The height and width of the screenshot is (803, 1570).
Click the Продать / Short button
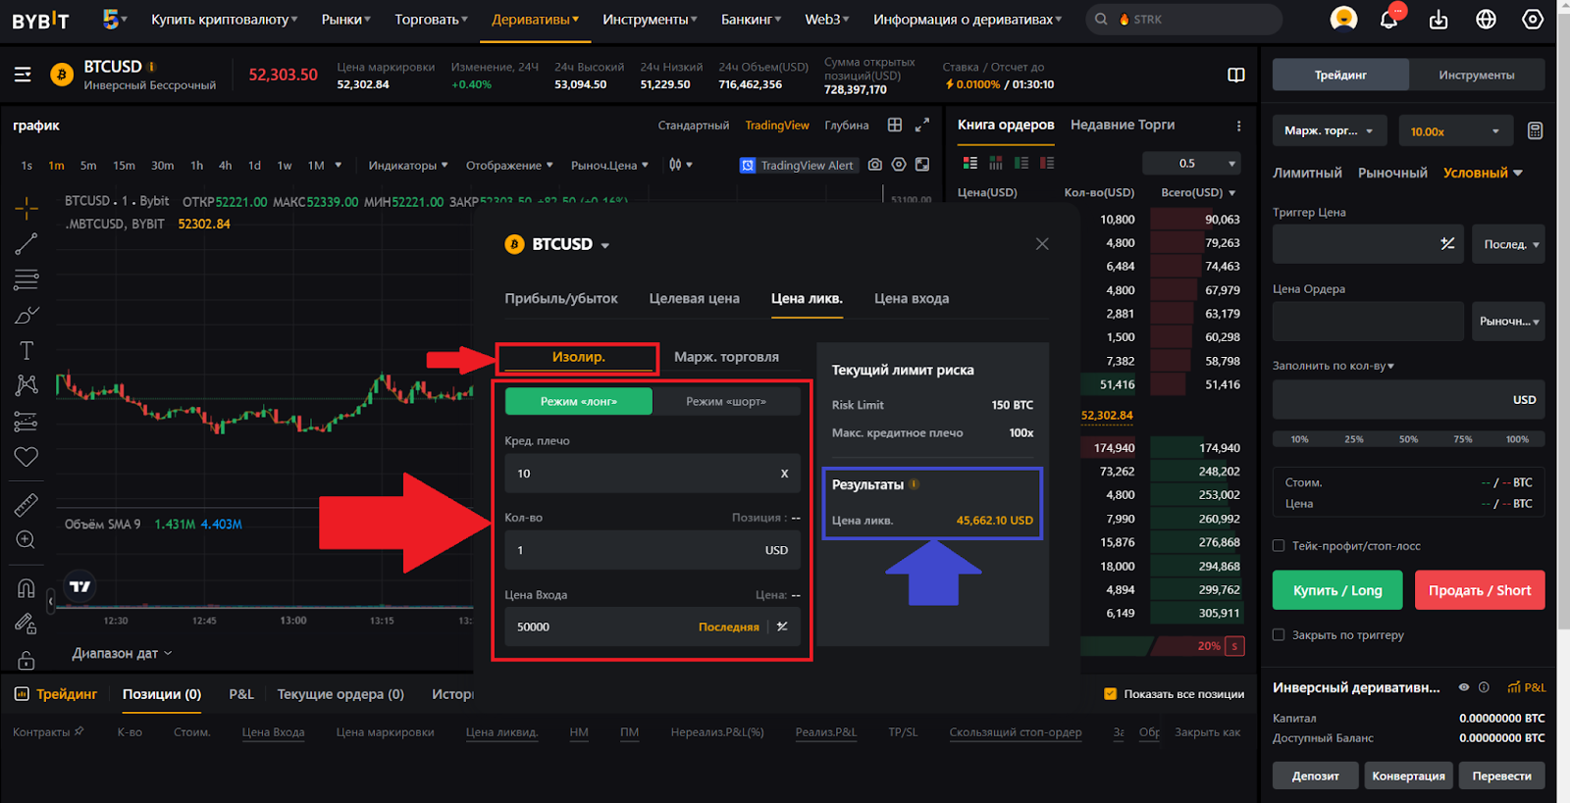(x=1479, y=590)
